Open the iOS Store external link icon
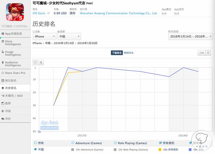Image resolution: width=215 pixels, height=154 pixels. click(x=48, y=13)
